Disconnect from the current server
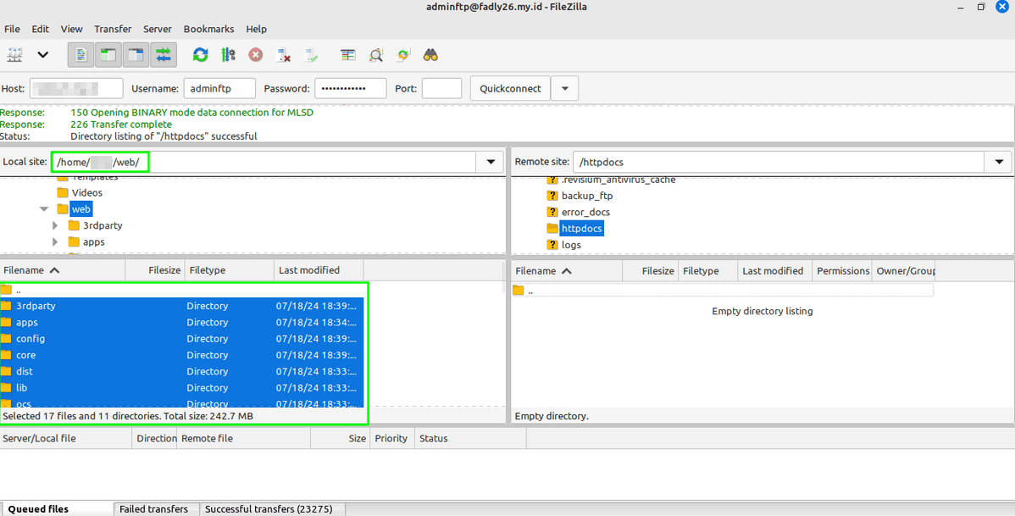This screenshot has height=516, width=1015. tap(282, 54)
